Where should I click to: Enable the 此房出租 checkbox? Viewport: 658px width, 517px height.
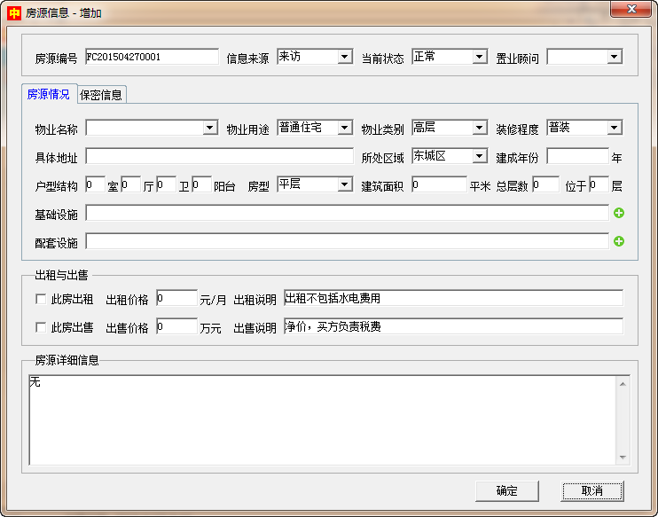click(x=41, y=299)
